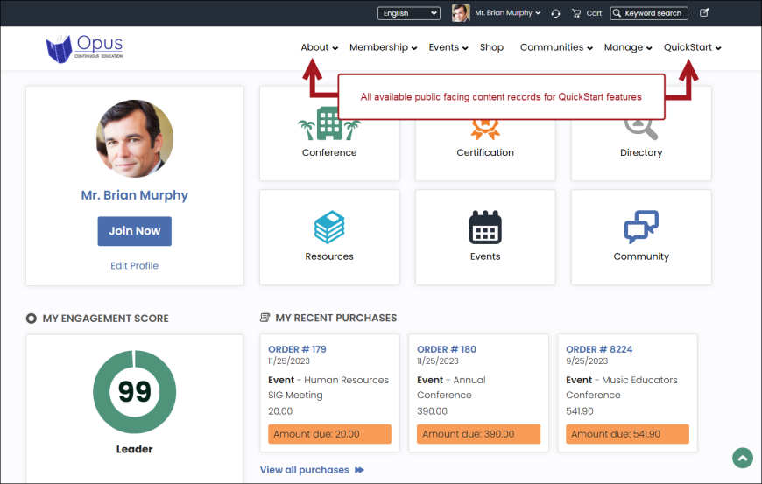Open the Events calendar icon
The width and height of the screenshot is (762, 484).
point(485,228)
